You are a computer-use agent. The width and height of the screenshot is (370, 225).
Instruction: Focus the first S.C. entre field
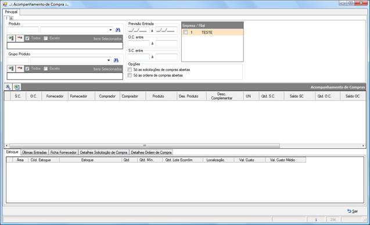138,57
